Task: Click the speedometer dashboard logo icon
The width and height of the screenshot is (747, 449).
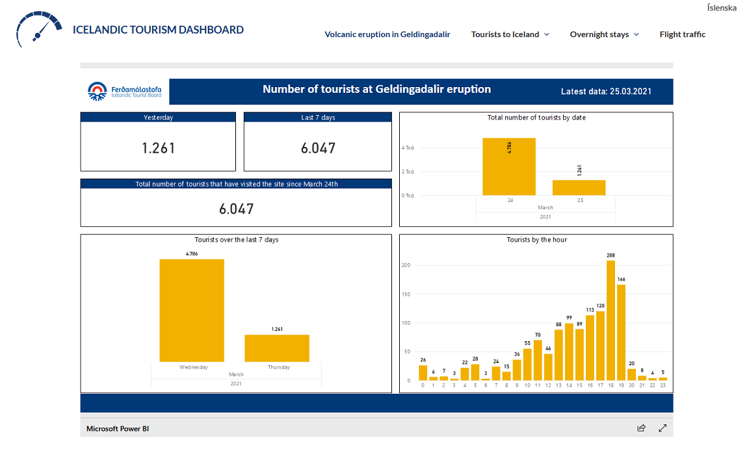Action: (x=39, y=29)
